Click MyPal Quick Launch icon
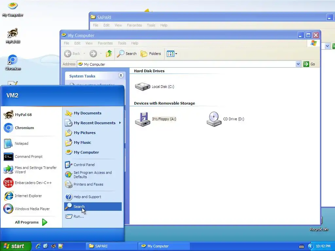Viewport: 335px width, 251px height. click(x=53, y=246)
